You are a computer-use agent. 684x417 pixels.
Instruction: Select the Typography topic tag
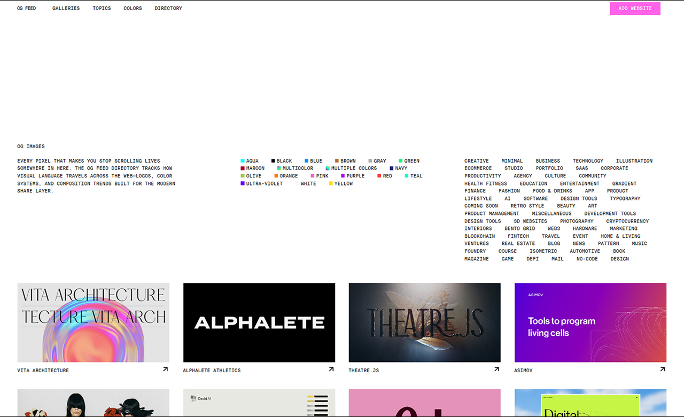coord(625,198)
